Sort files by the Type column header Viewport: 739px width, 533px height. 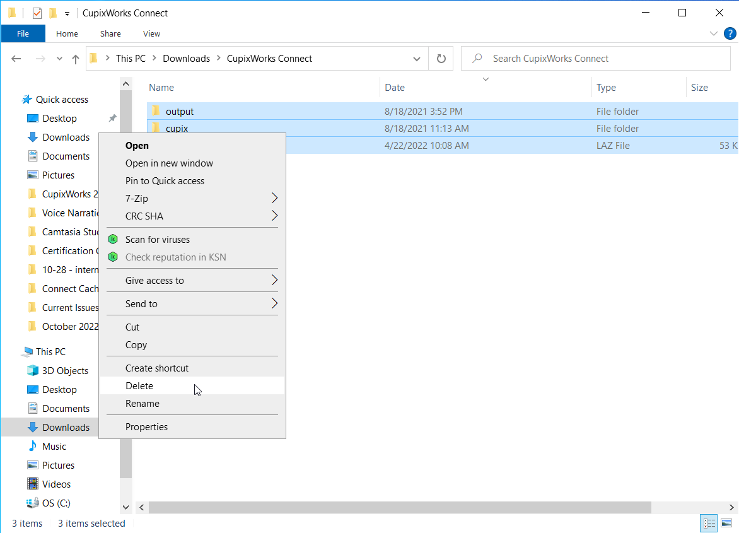point(639,87)
